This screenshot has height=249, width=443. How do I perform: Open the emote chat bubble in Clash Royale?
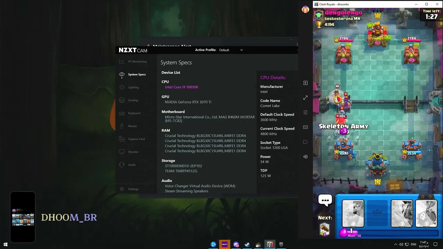[325, 200]
